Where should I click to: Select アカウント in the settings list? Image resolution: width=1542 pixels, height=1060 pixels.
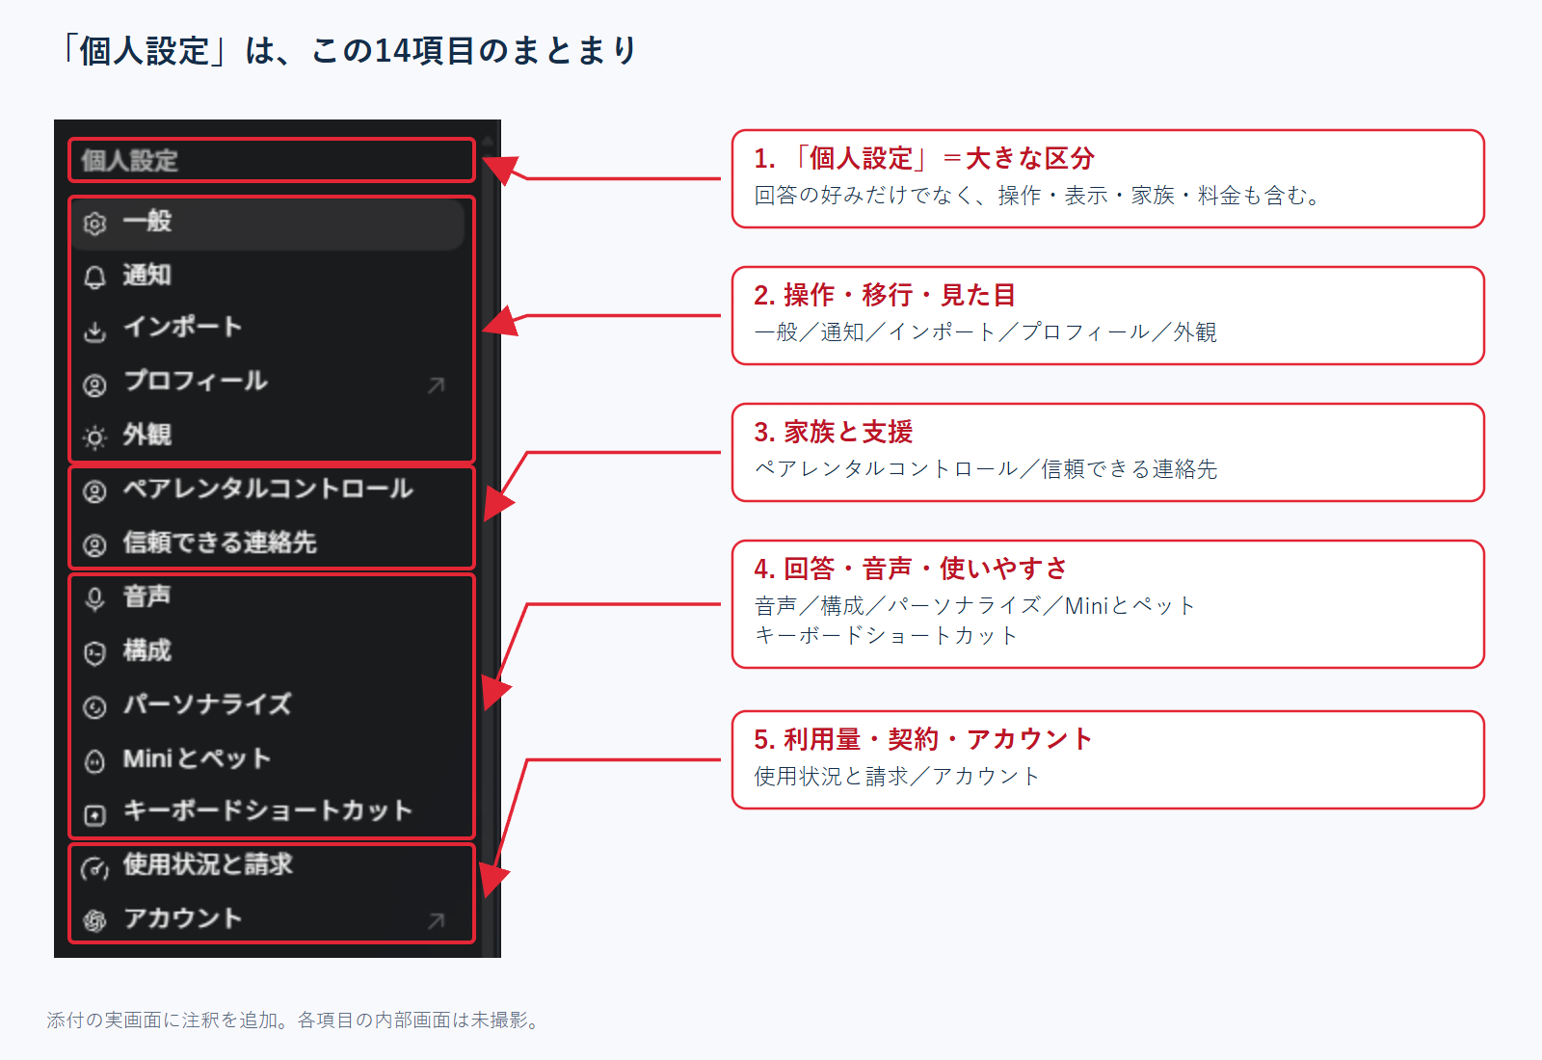tap(268, 919)
